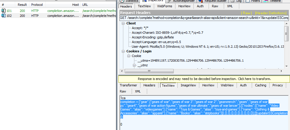Open the Caching tab
Viewport: 290px width, 130px height.
pos(261,85)
